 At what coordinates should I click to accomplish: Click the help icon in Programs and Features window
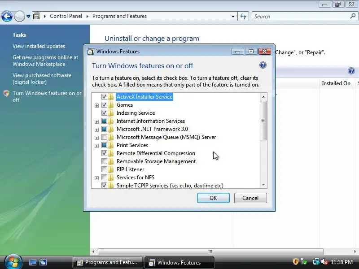351,71
